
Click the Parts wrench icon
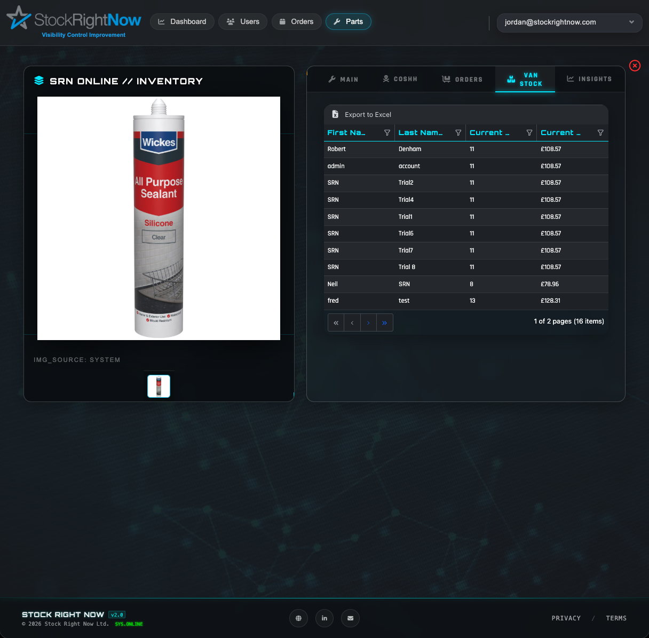pyautogui.click(x=336, y=21)
